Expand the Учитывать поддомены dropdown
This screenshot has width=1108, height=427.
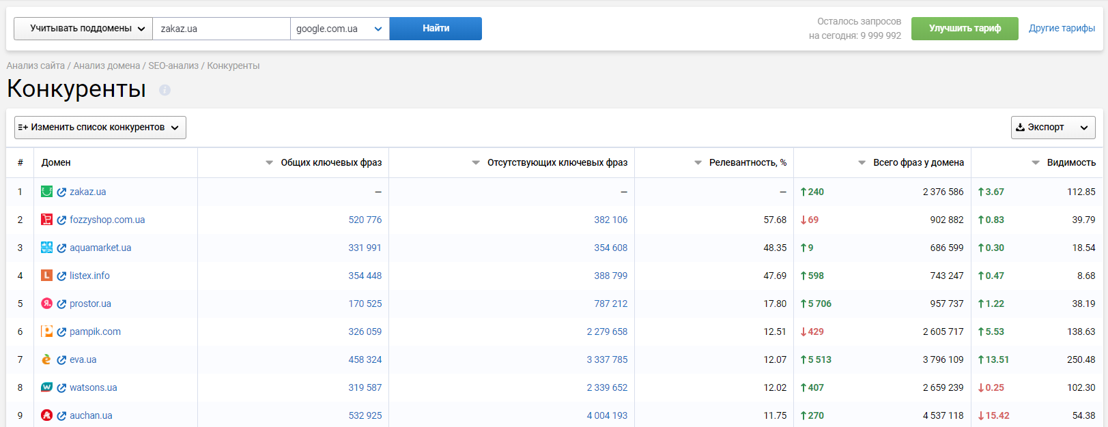pyautogui.click(x=83, y=29)
